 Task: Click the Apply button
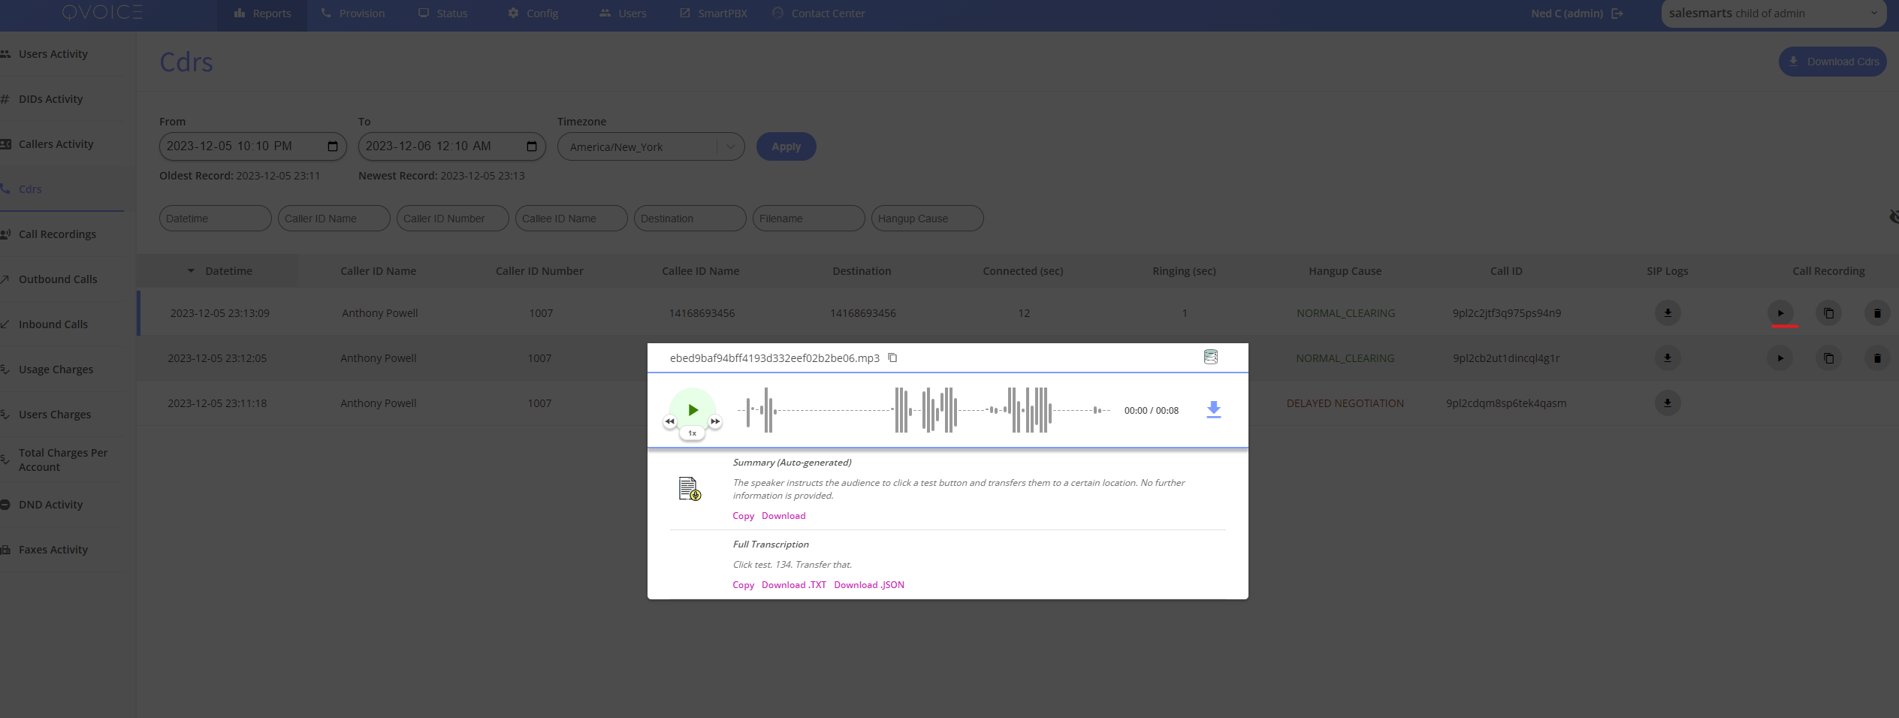point(786,147)
